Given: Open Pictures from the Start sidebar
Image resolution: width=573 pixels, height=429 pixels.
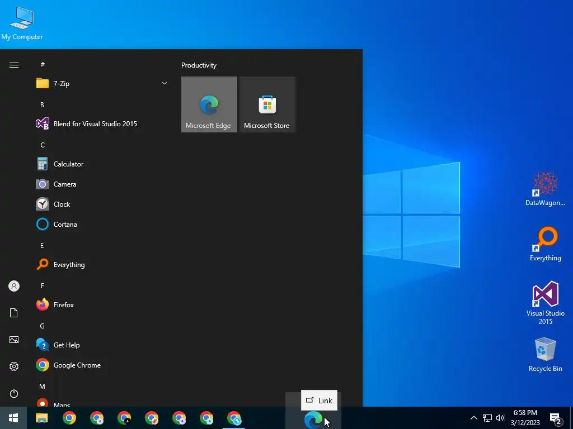Looking at the screenshot, I should (x=14, y=340).
